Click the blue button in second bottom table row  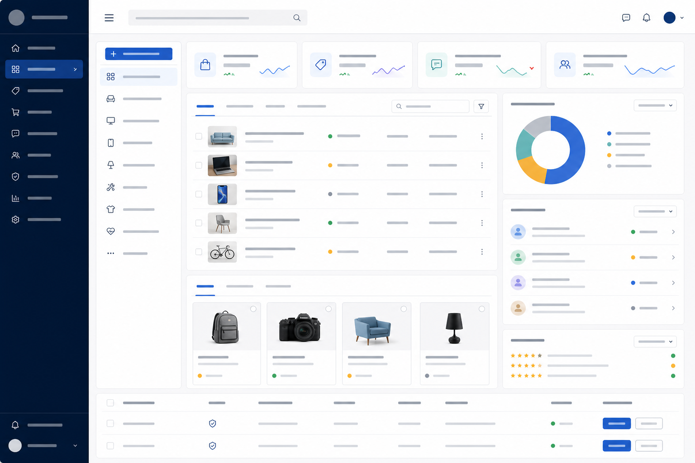point(617,445)
